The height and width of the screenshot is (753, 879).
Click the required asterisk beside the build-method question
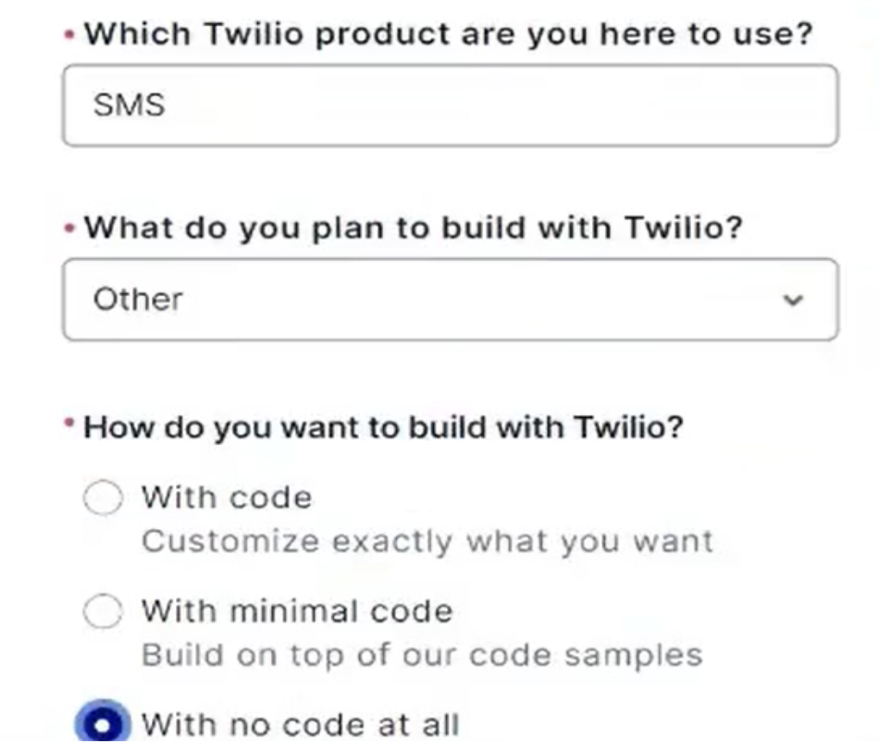tap(70, 425)
